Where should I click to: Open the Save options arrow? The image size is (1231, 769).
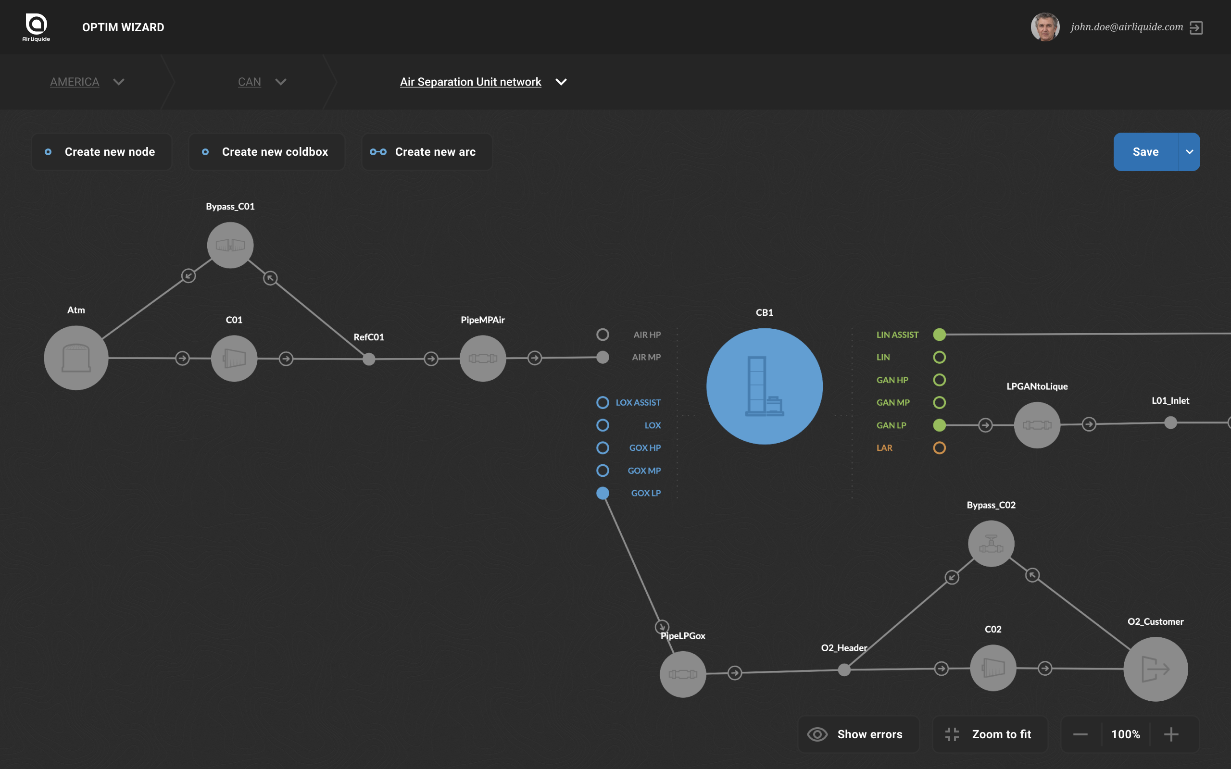tap(1189, 151)
